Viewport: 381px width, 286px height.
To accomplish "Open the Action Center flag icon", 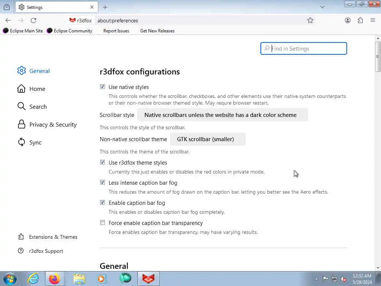I will pyautogui.click(x=325, y=279).
